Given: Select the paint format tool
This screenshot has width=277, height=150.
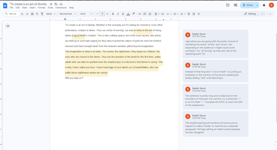Looking at the screenshot, I should 42,14.
